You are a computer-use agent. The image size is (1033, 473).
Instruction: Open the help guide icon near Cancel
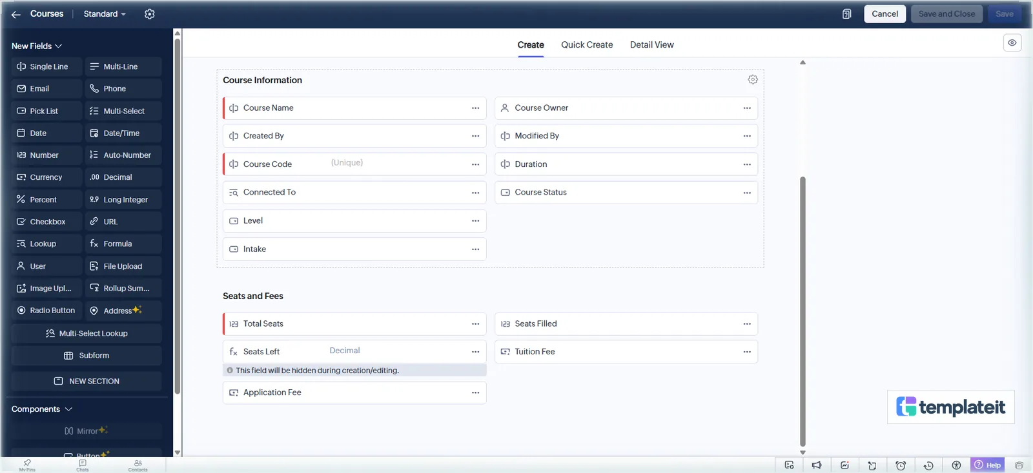[x=846, y=14]
